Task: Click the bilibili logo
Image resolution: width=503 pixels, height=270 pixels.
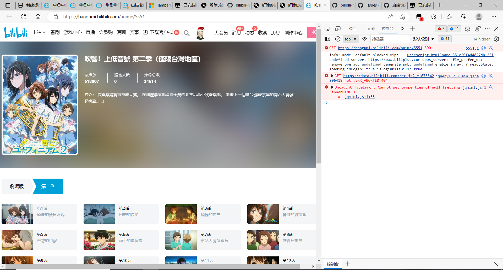Action: tap(16, 32)
